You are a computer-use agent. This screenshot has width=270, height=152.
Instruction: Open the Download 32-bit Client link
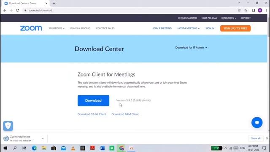click(x=92, y=114)
